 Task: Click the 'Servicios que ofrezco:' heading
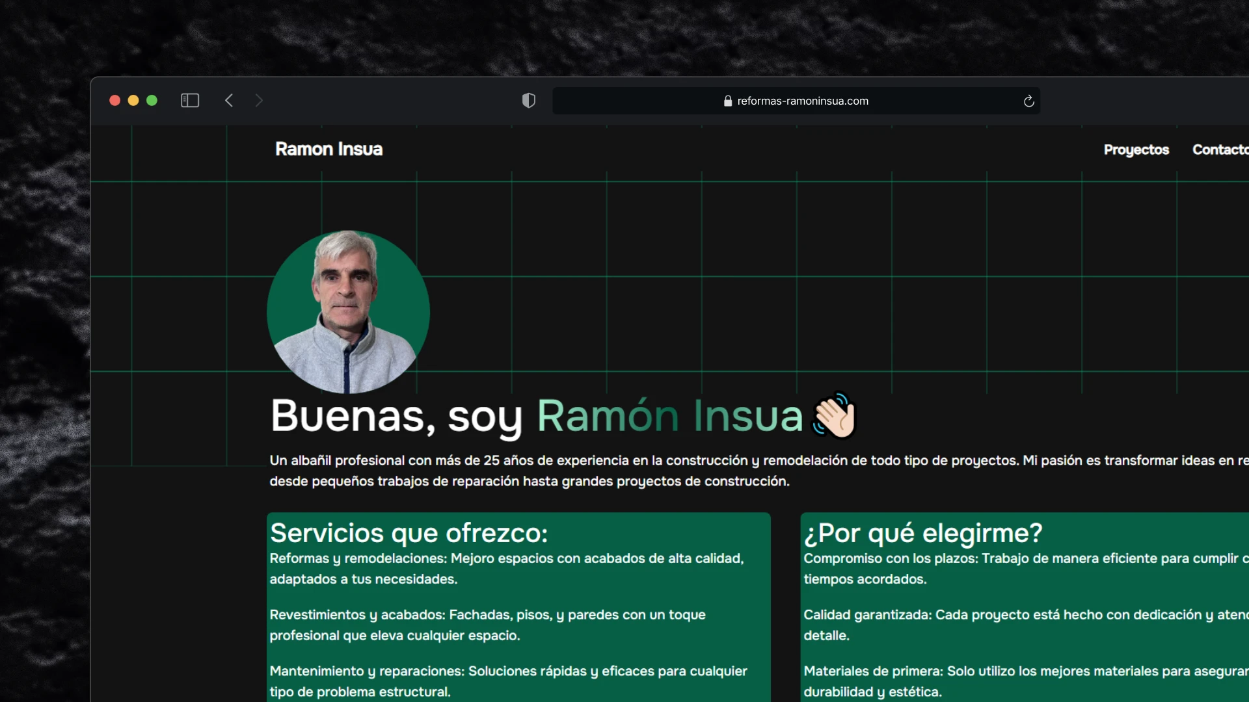(x=409, y=533)
